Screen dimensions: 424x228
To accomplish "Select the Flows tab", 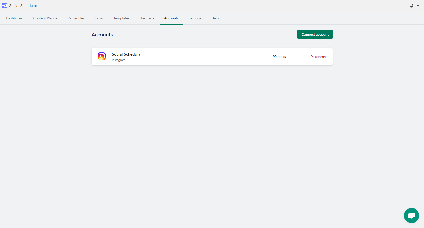I will coord(99,18).
